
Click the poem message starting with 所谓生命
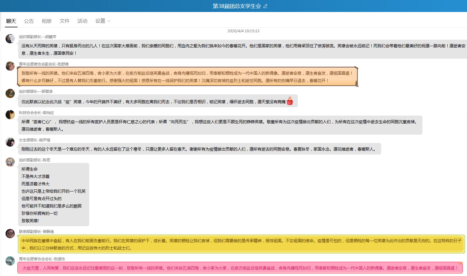(x=54, y=195)
